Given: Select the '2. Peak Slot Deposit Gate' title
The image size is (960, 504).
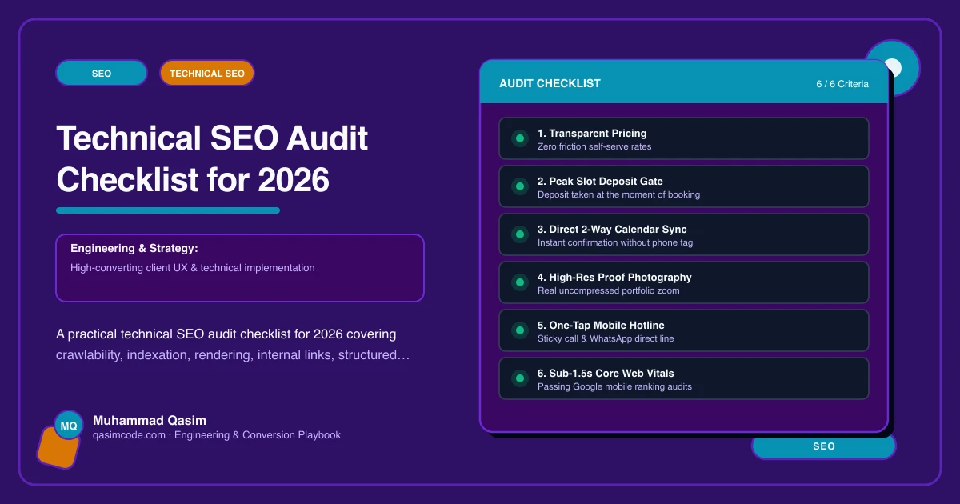Looking at the screenshot, I should coord(600,182).
